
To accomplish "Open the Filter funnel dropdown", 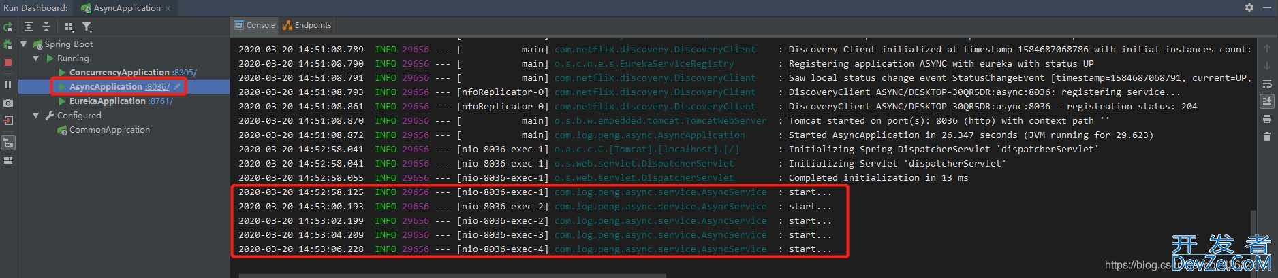I will (87, 27).
